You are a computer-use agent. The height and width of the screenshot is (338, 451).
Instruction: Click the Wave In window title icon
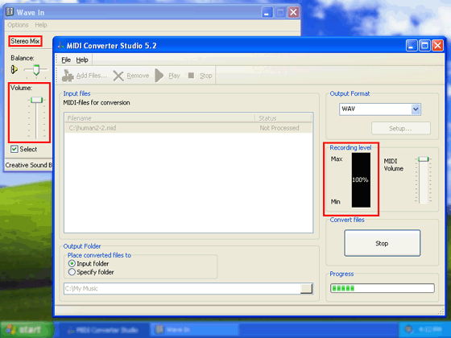10,12
